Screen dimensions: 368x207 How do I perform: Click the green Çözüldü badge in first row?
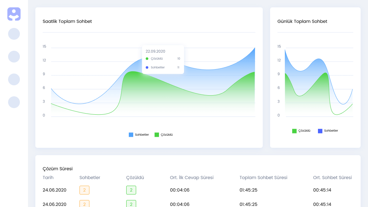click(131, 190)
